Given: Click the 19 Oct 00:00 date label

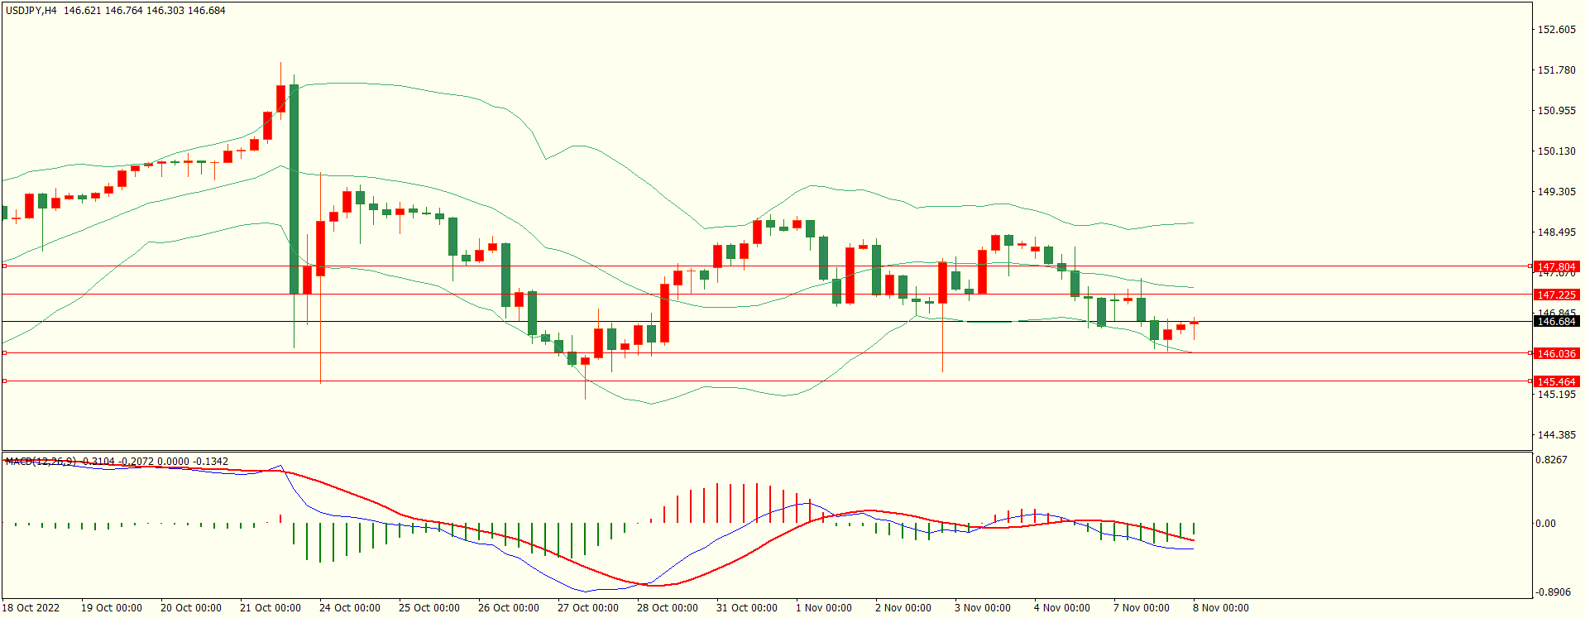Looking at the screenshot, I should tap(111, 608).
